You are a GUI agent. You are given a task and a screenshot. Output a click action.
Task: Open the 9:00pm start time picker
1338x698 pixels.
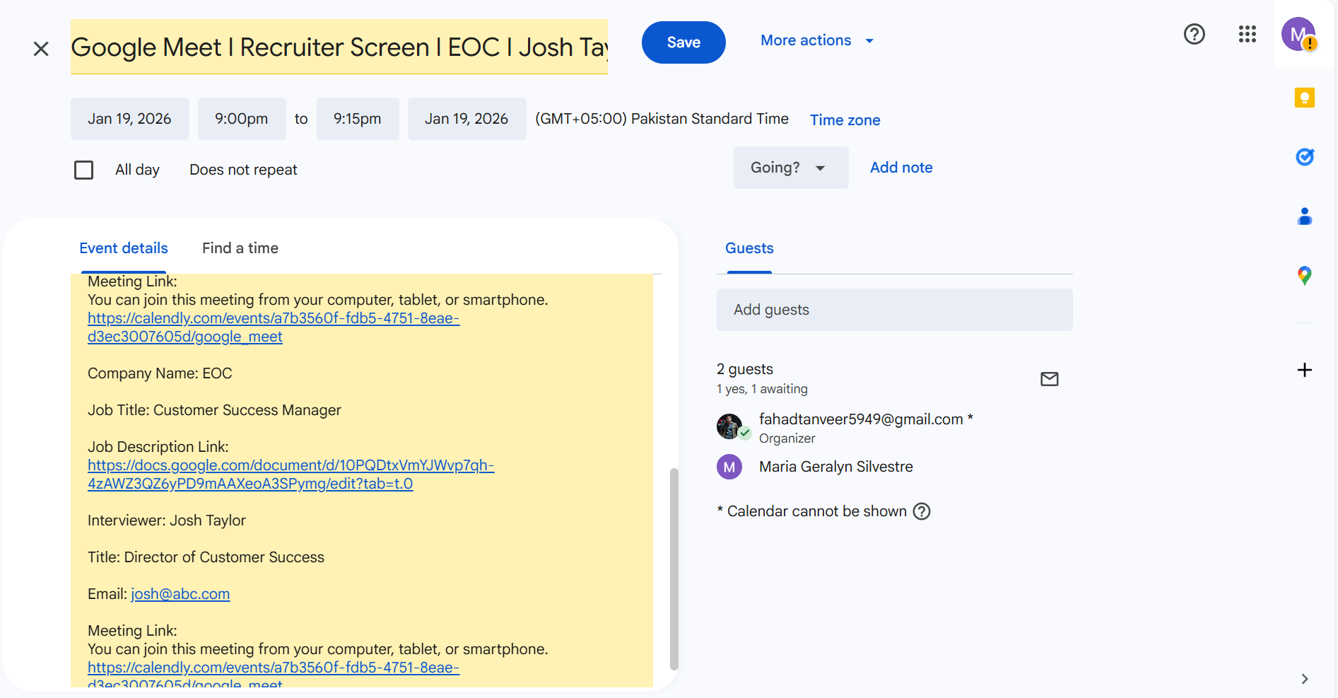[x=242, y=119]
